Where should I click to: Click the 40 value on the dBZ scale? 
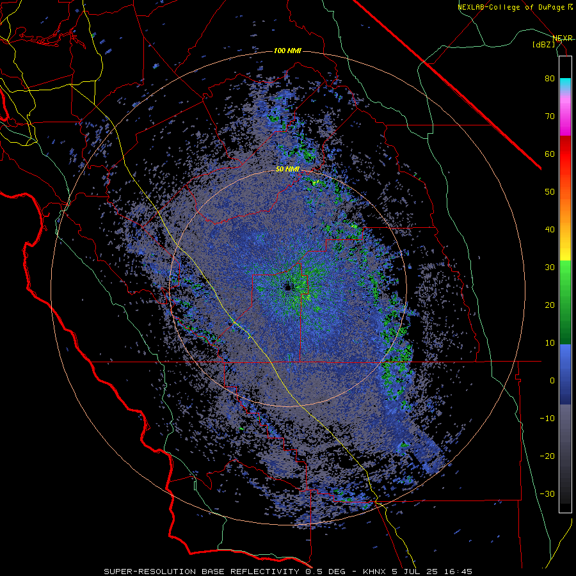click(550, 230)
